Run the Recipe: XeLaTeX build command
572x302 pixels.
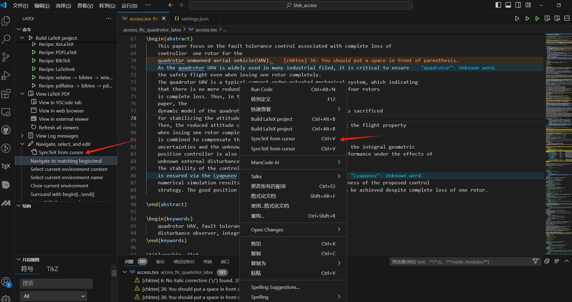(56, 44)
